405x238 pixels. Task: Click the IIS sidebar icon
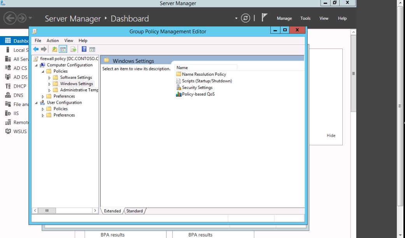(8, 113)
